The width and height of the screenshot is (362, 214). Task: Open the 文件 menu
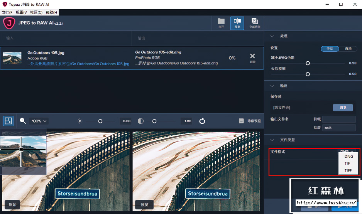(7, 12)
